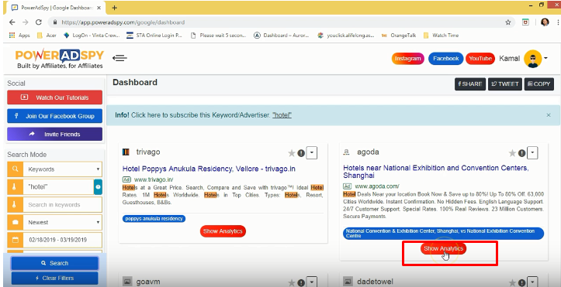This screenshot has width=561, height=287.
Task: Open the Watch Time bookmark
Action: point(441,36)
